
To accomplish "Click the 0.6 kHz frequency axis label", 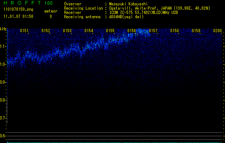I will tap(3, 136).
